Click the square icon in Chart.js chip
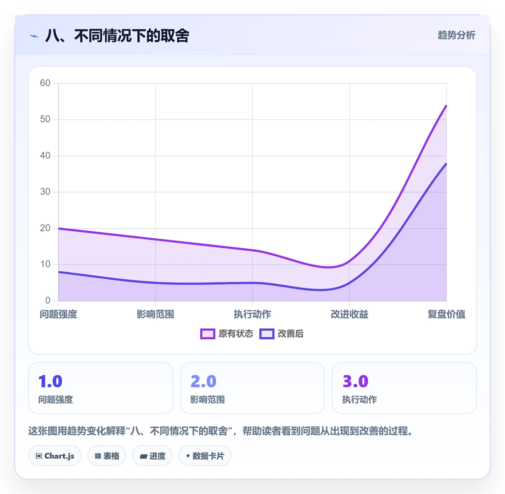 point(39,456)
